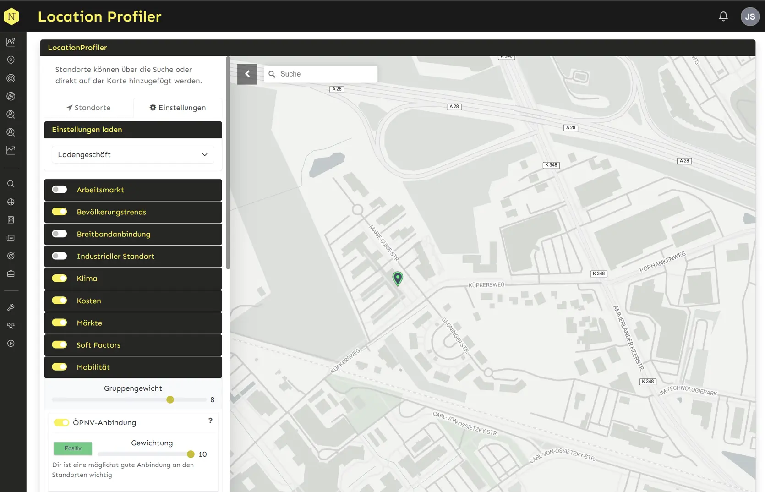Click the Location Profiler title
The width and height of the screenshot is (765, 492).
99,16
